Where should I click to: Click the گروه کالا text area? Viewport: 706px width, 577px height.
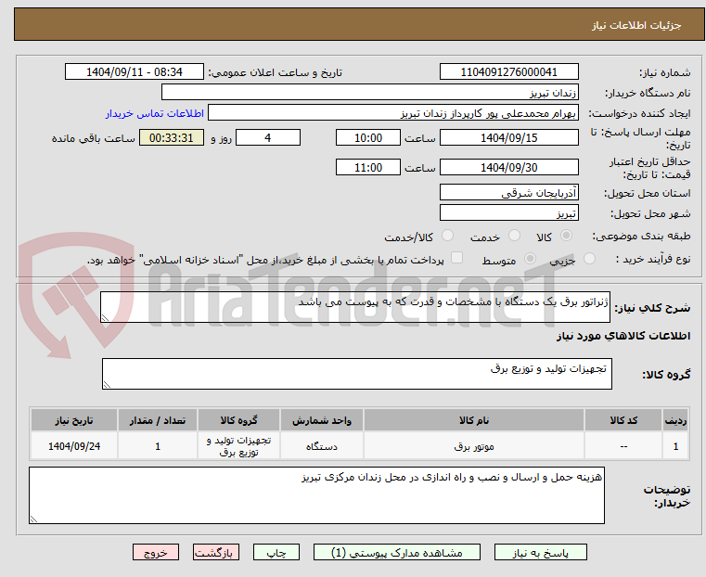coord(357,374)
